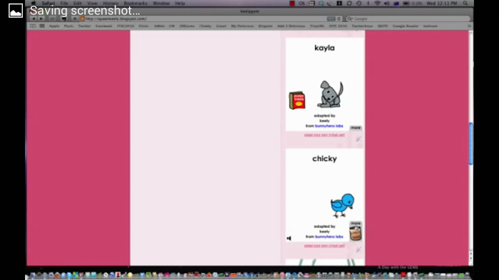
Task: Click the Safari forward arrow button
Action: point(41,19)
